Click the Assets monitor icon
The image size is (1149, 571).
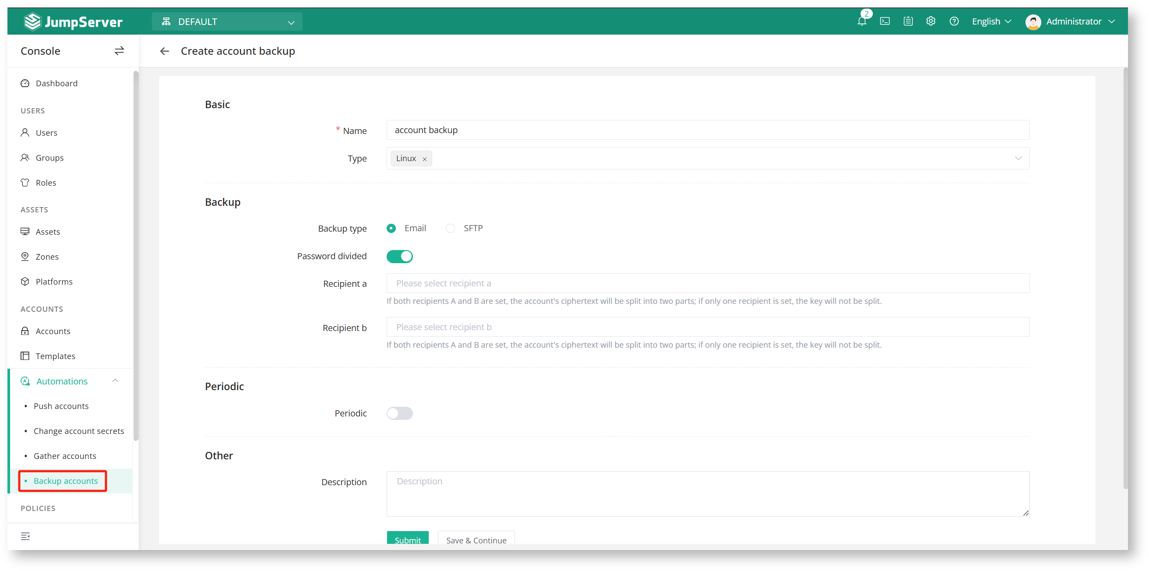click(x=25, y=232)
